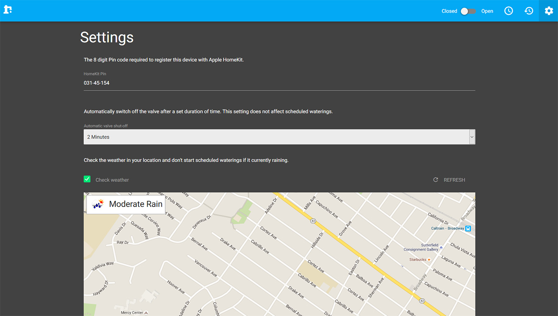Viewport: 558px width, 316px height.
Task: Click the refresh arrow icon
Action: pos(436,180)
